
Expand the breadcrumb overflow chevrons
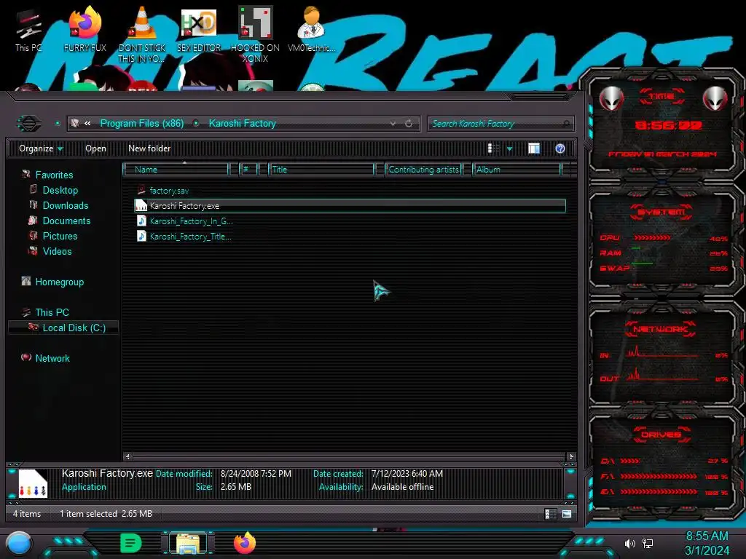[87, 124]
